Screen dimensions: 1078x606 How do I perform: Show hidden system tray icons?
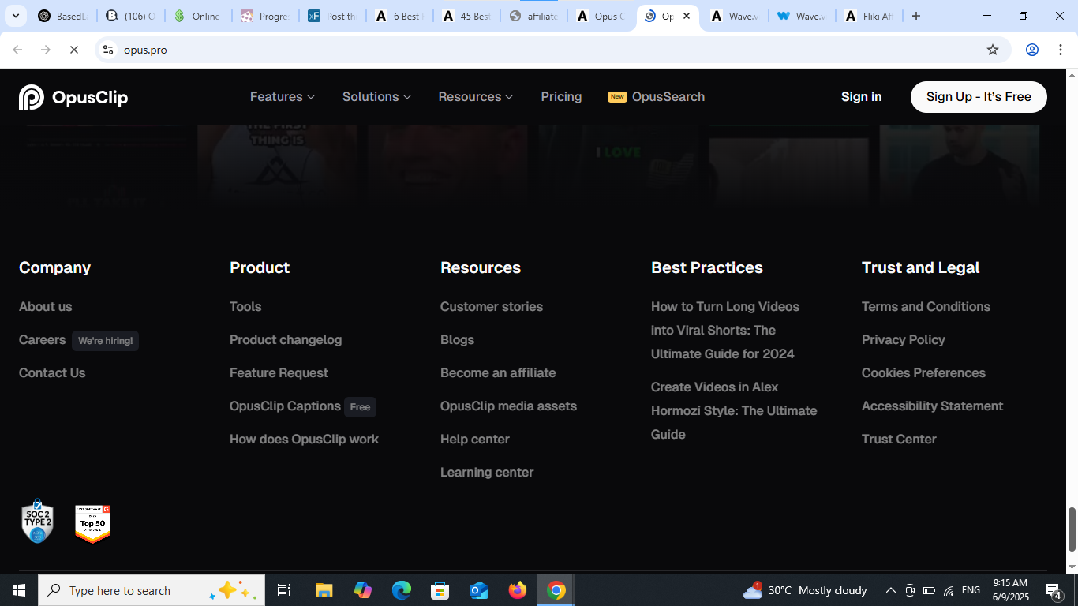click(890, 590)
